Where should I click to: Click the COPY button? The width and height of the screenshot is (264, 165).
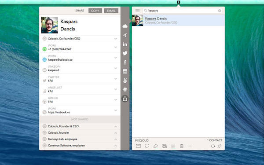point(95,11)
